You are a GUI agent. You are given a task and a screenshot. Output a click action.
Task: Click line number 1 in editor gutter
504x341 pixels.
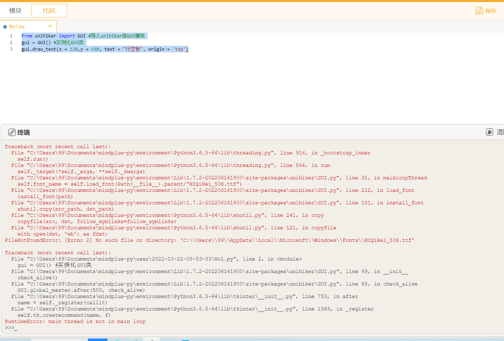point(11,36)
